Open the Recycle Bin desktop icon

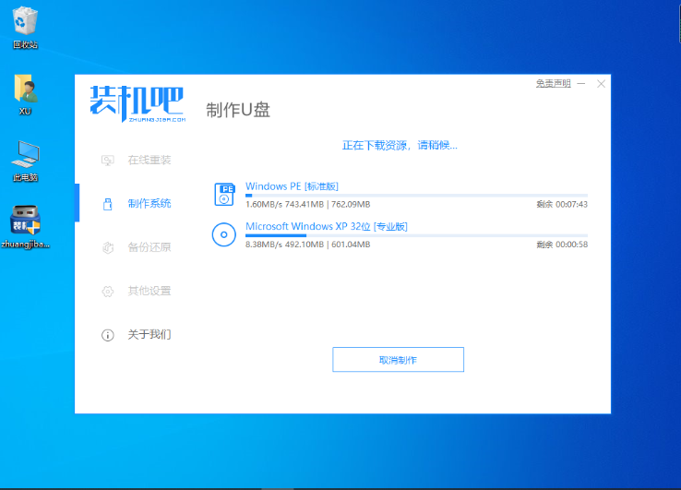click(x=24, y=22)
